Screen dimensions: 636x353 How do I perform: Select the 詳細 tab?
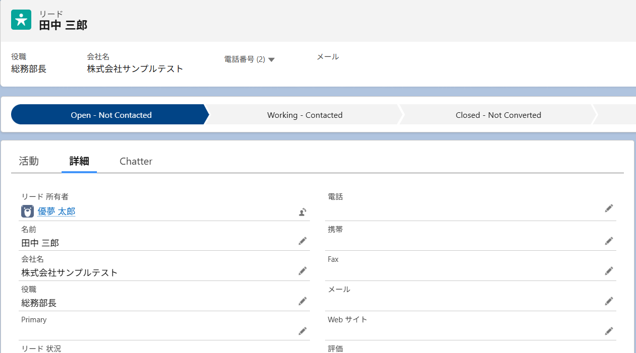tap(79, 161)
